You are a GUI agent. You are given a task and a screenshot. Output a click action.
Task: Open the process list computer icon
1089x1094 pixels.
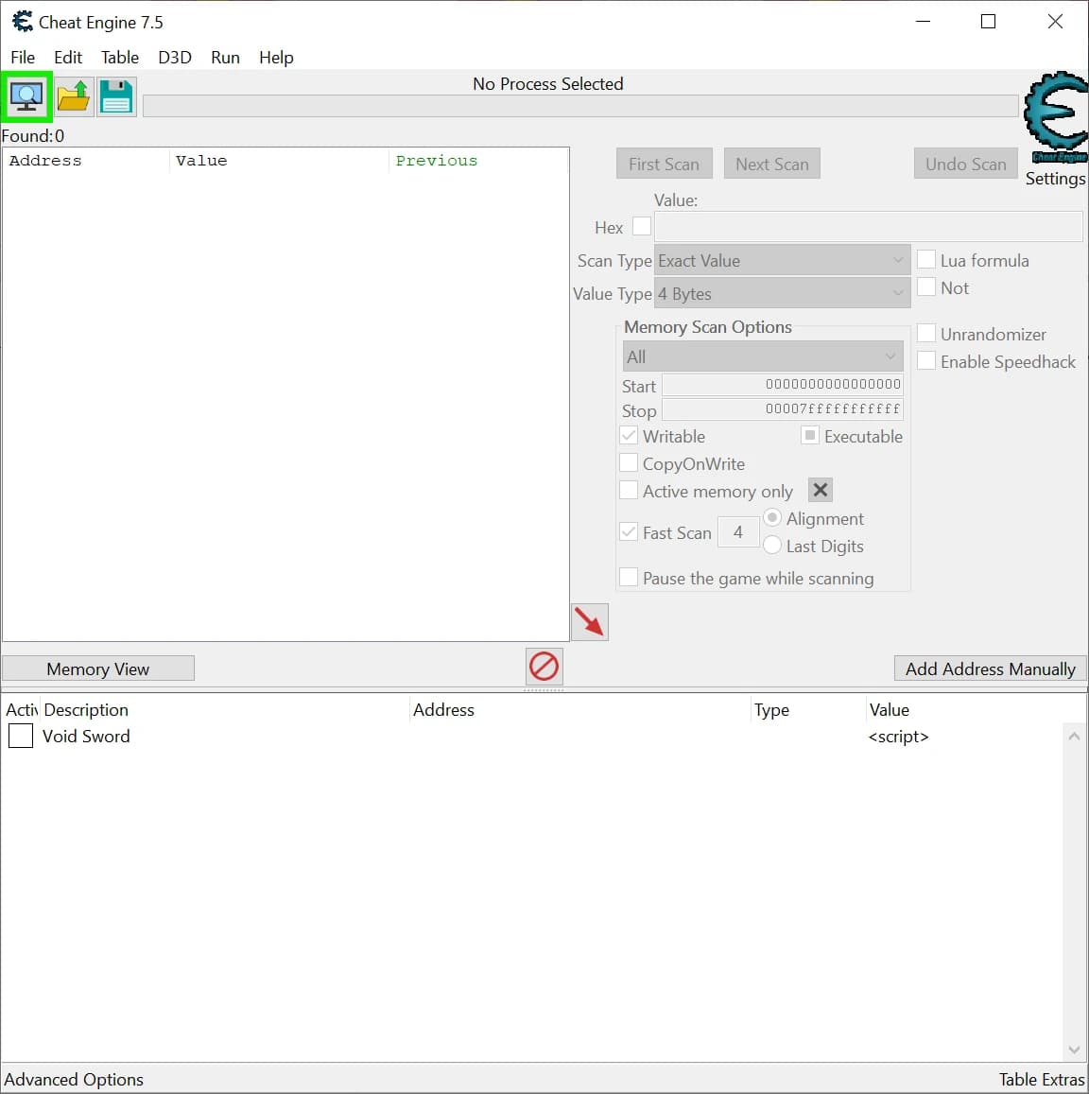click(26, 97)
